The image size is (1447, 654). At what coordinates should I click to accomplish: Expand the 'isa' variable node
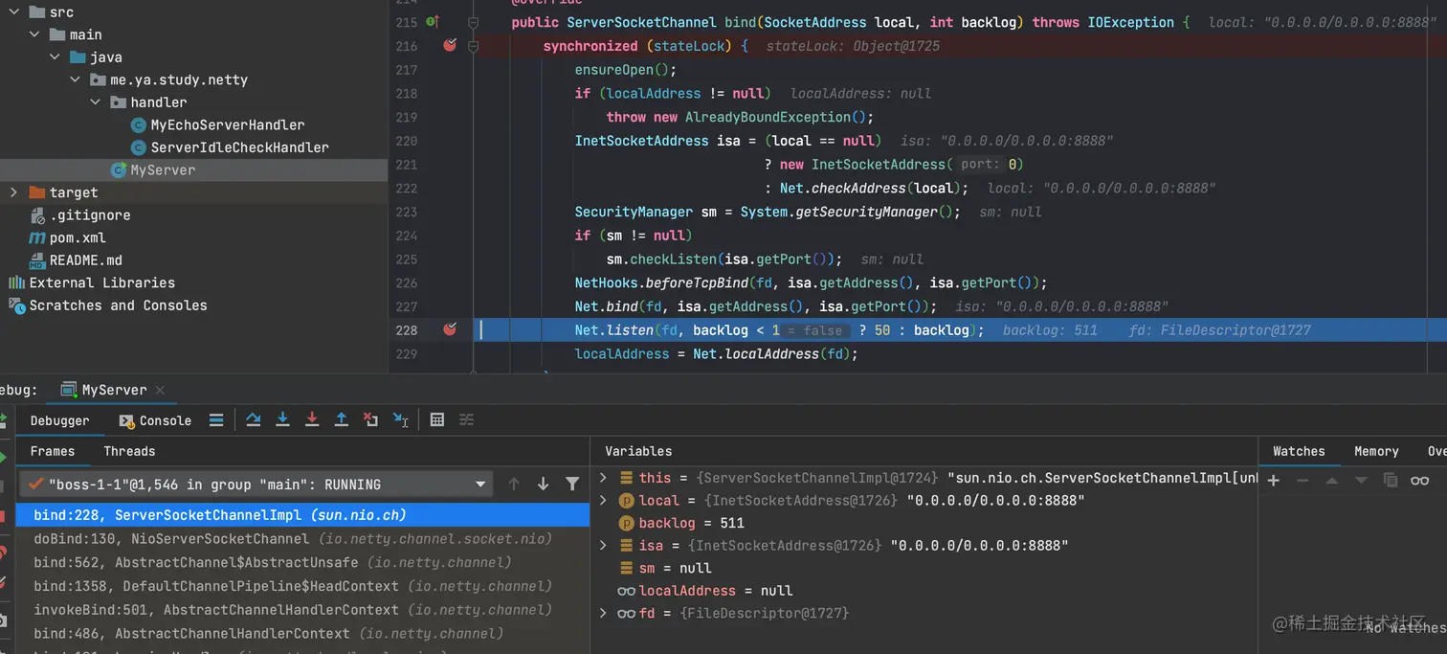pos(603,545)
